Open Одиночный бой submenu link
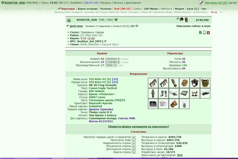Screen dimensions: 238x159 coord(62,12)
